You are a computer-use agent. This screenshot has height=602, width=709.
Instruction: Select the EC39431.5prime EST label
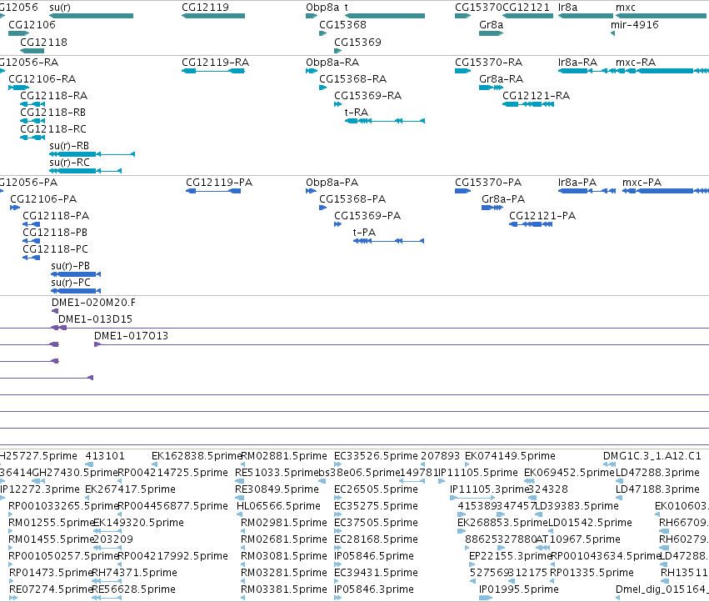pos(376,572)
